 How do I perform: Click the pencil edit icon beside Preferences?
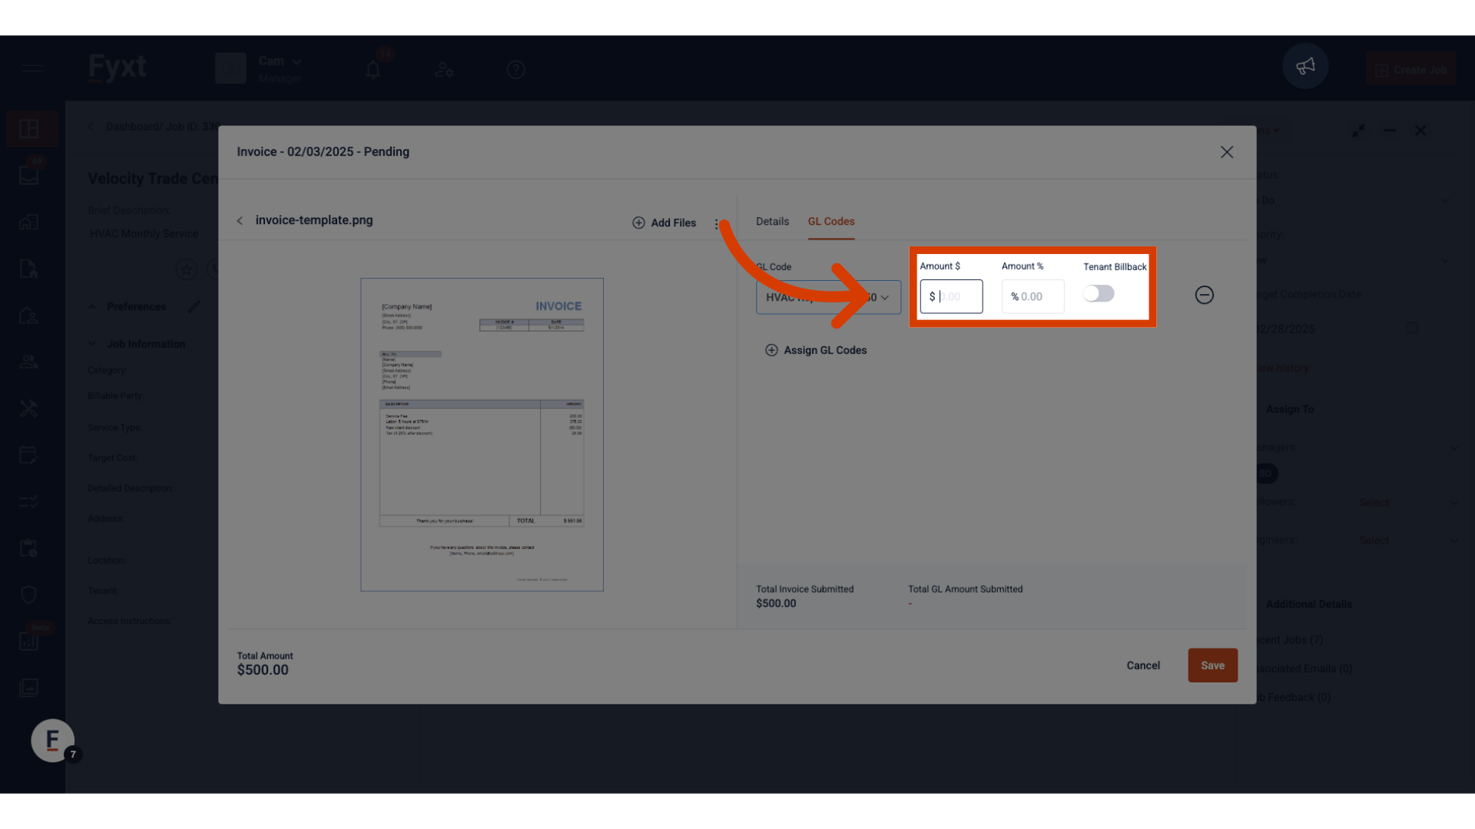point(194,306)
